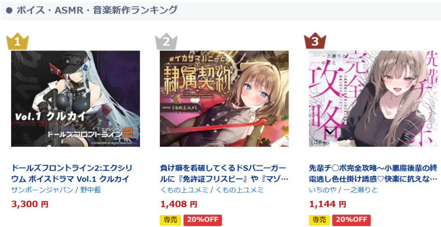441x227 pixels.
Task: Click the yellow 専売 badge under 1,144 円
Action: 319,220
